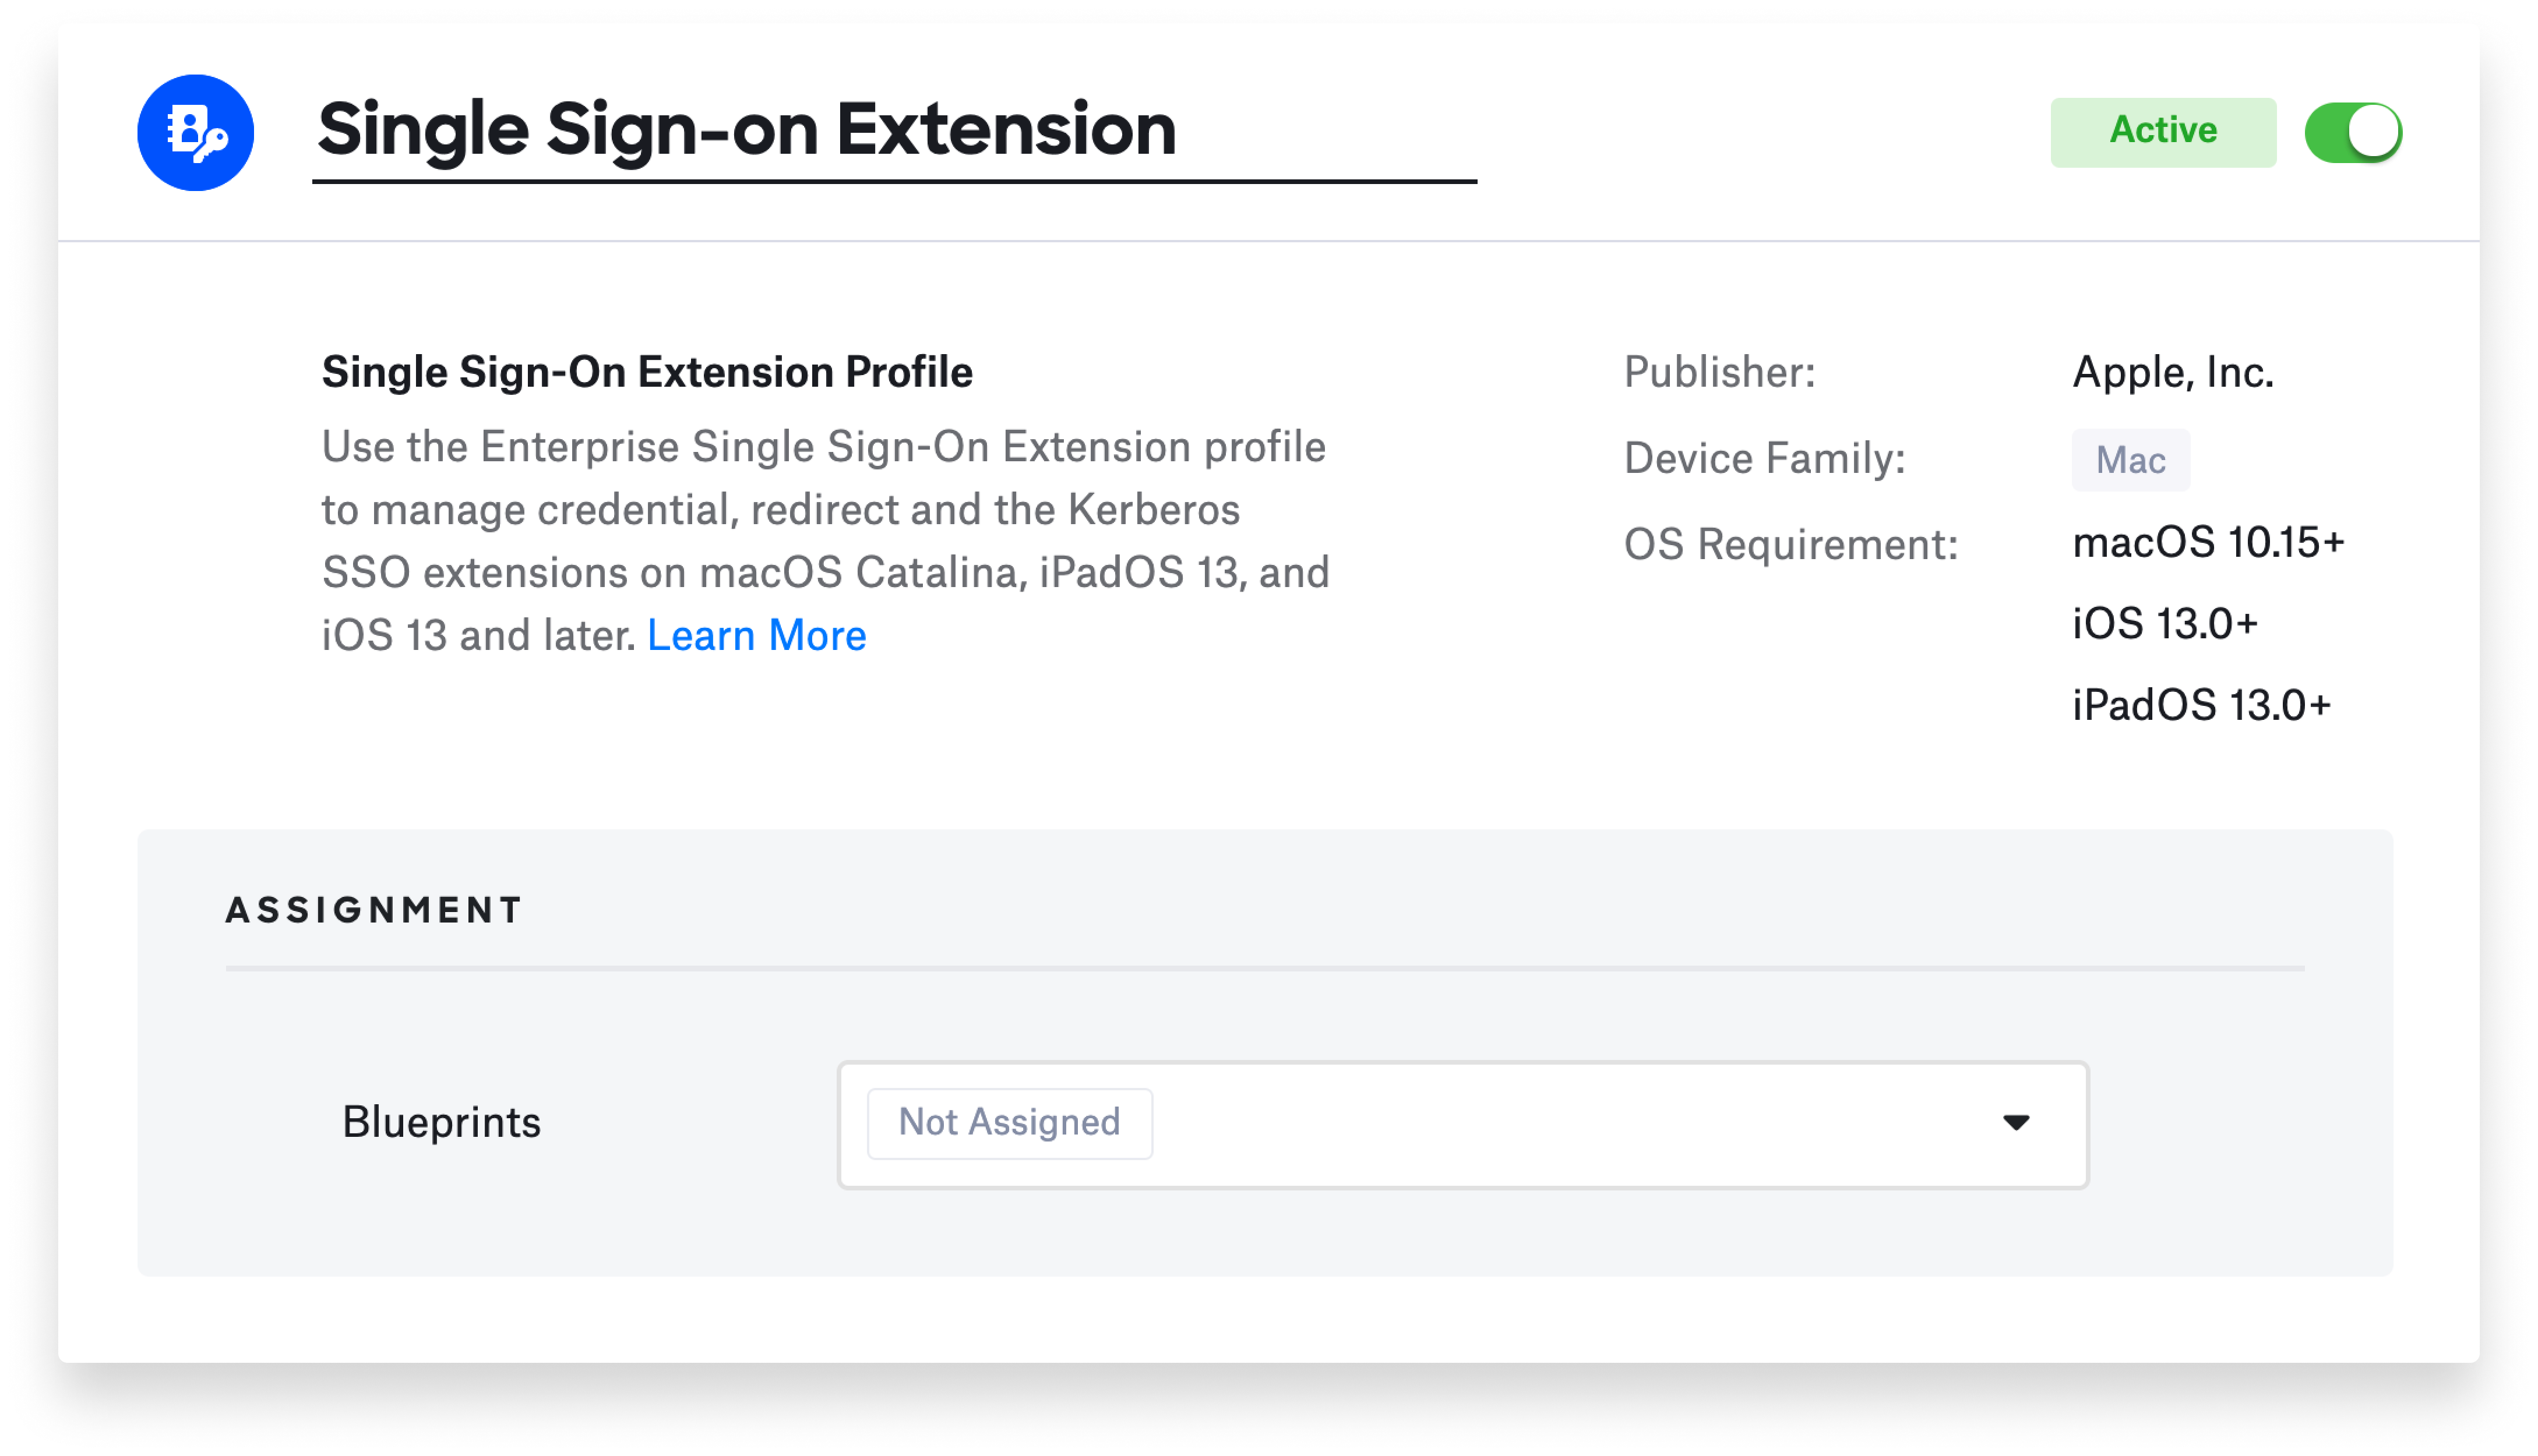This screenshot has width=2538, height=1456.
Task: Expand the Blueprints dropdown arrow
Action: 2015,1122
